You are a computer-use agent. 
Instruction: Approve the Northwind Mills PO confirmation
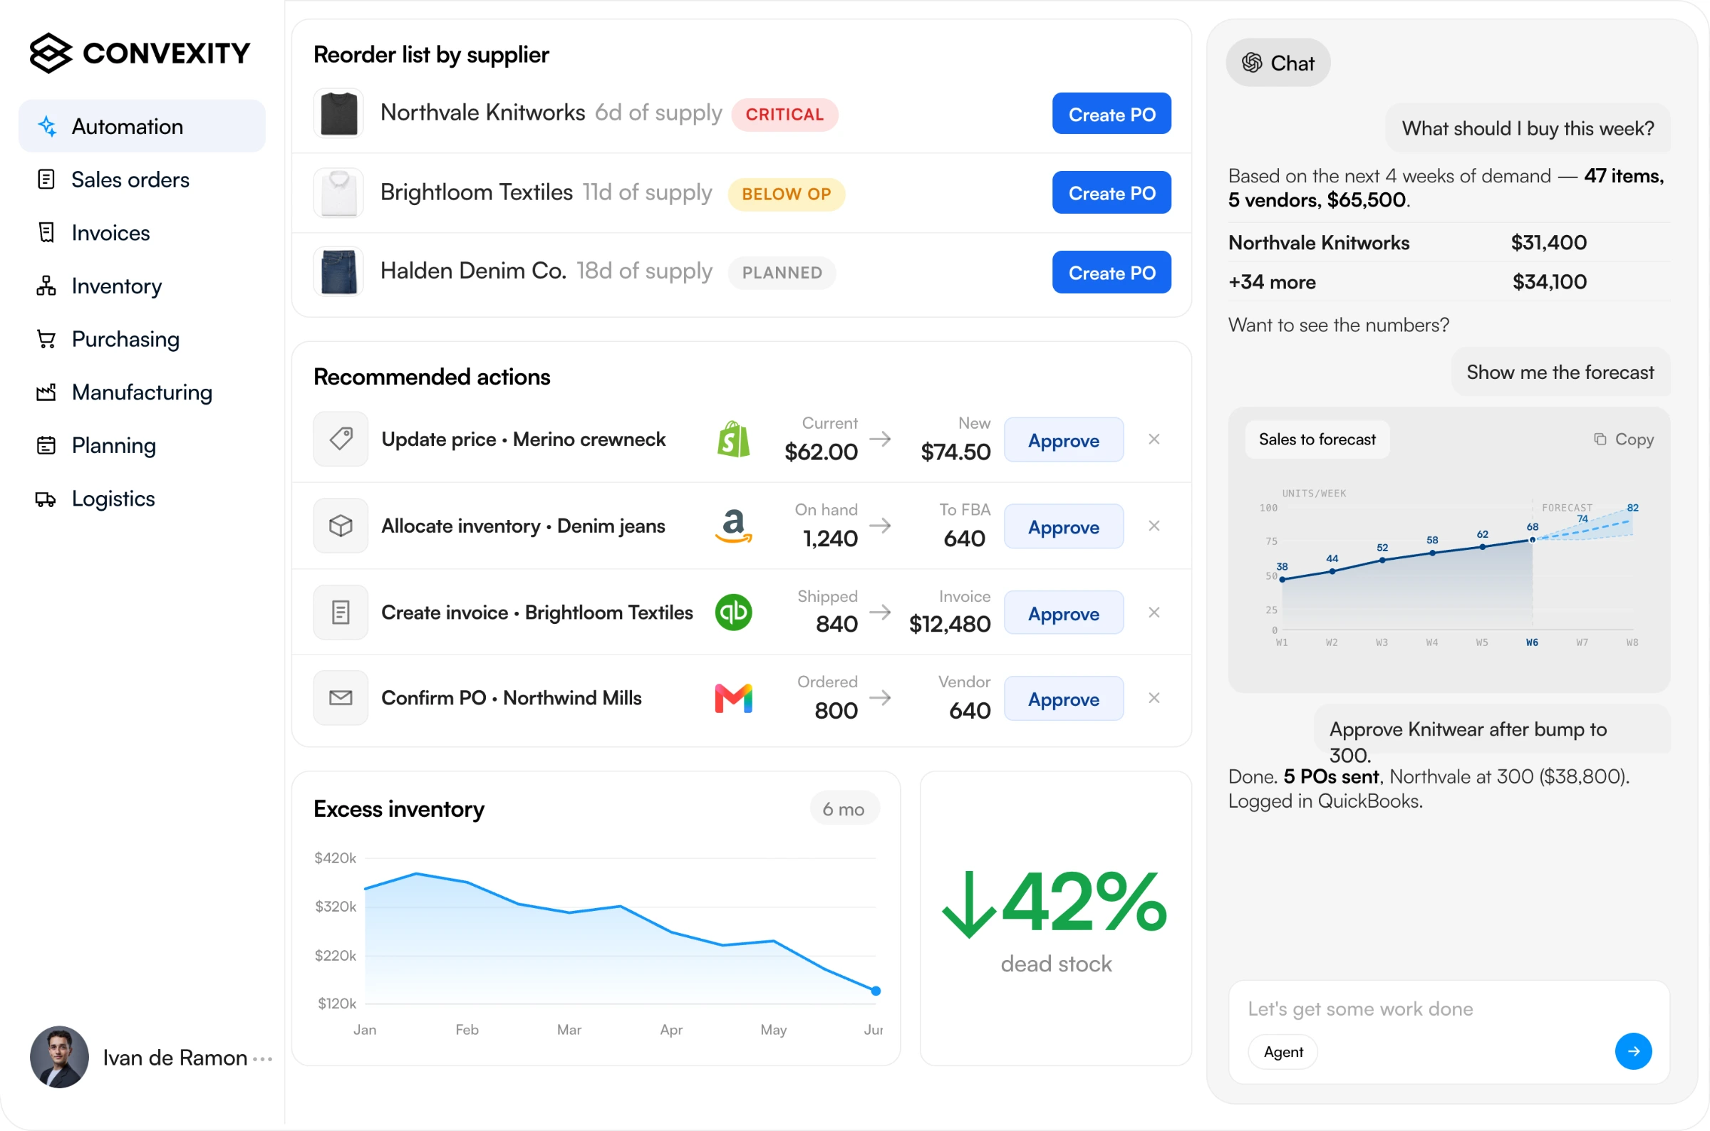coord(1064,699)
